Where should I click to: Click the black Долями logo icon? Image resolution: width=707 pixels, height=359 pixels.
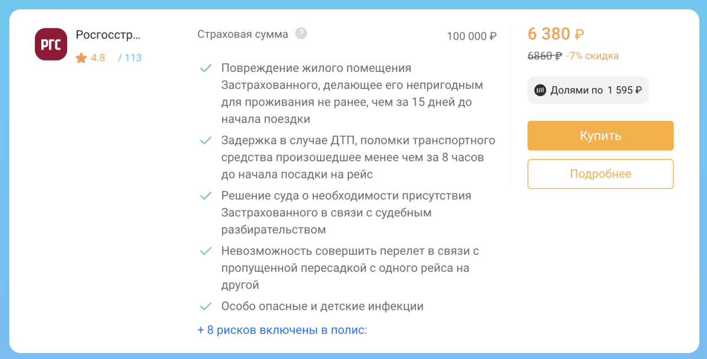click(x=540, y=91)
